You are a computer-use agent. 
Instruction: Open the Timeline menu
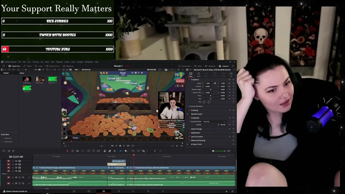tap(36, 62)
